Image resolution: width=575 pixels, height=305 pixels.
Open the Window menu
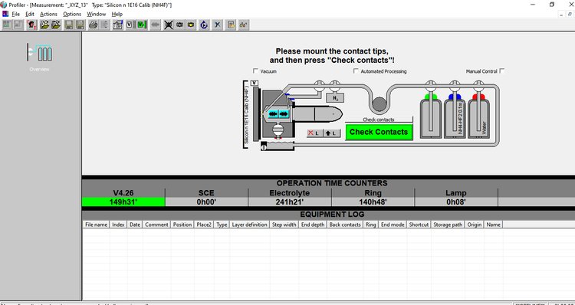96,14
